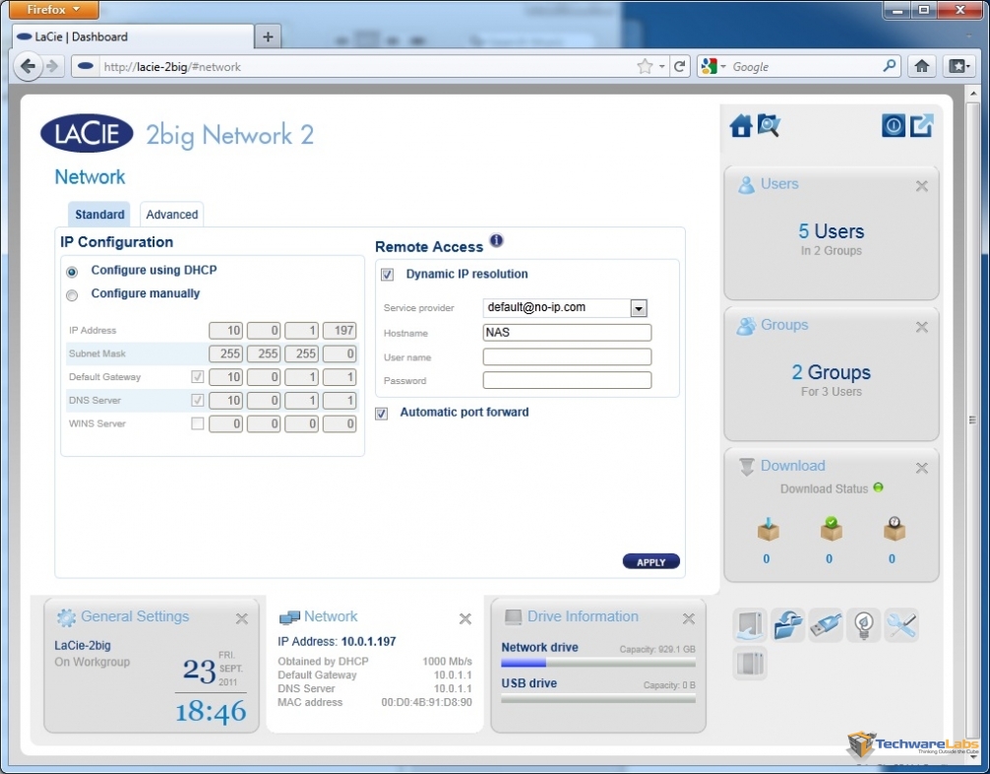Enable the WINS Server checkbox
The image size is (990, 774).
[198, 423]
